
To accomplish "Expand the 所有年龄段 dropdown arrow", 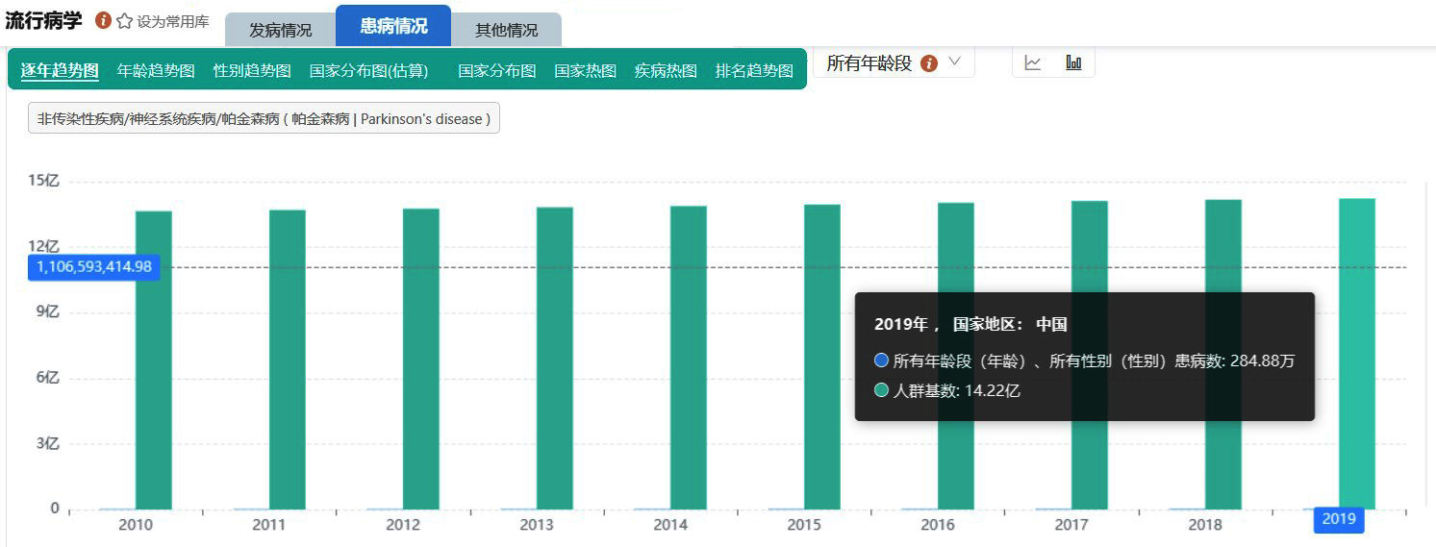I will [955, 62].
